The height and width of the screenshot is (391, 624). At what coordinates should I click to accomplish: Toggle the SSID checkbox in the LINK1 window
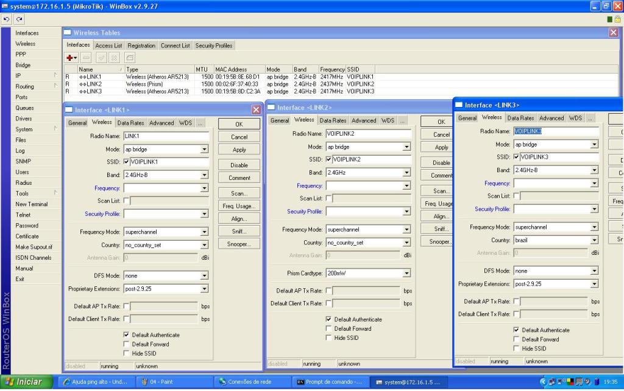(x=127, y=162)
